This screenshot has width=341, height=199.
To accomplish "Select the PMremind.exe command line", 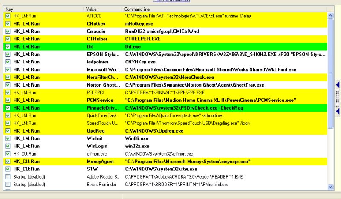I will 177,185.
